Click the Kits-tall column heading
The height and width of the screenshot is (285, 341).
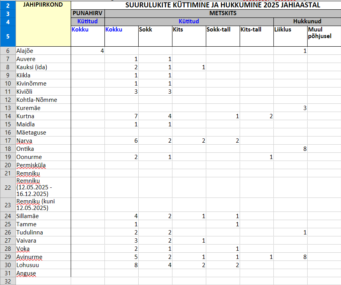click(256, 30)
